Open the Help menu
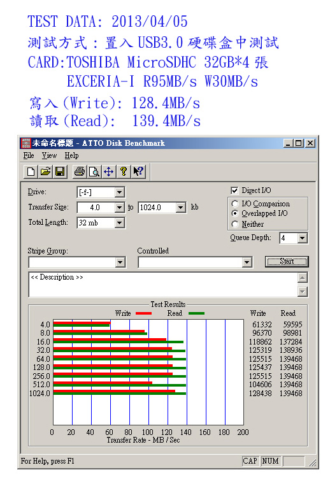Screen dimensions: 330x477 pyautogui.click(x=71, y=155)
